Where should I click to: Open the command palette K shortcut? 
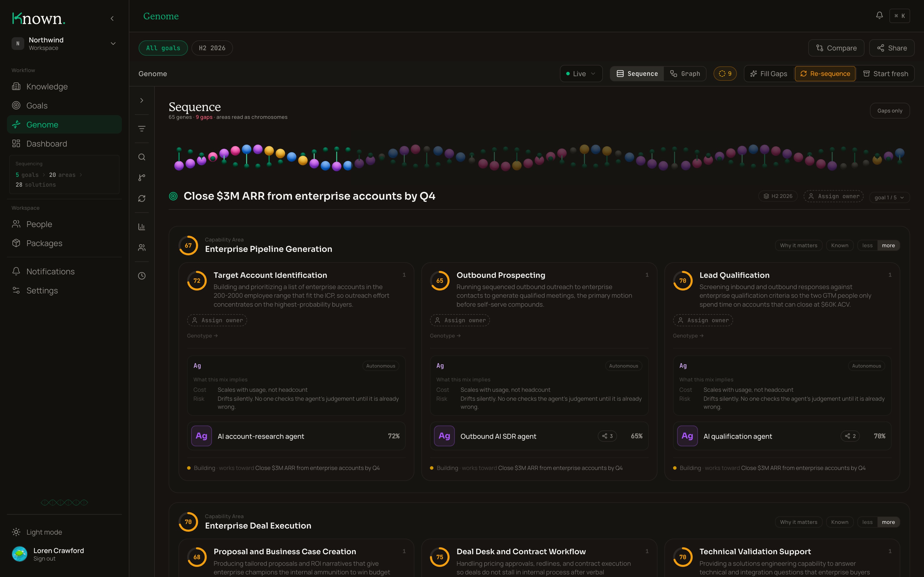899,16
